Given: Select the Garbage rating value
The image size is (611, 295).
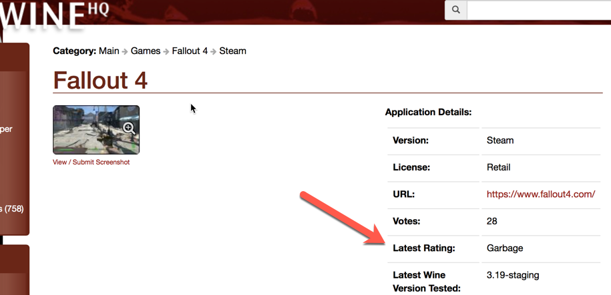Looking at the screenshot, I should tap(505, 248).
